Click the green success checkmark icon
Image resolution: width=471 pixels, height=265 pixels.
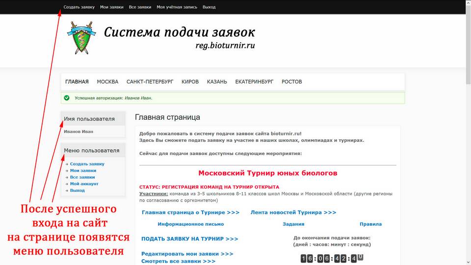point(67,98)
